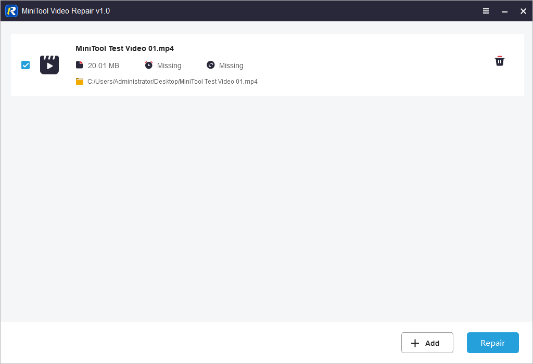Screen dimensions: 533x364
Task: Open the hamburger menu in title bar
Action: [x=486, y=11]
